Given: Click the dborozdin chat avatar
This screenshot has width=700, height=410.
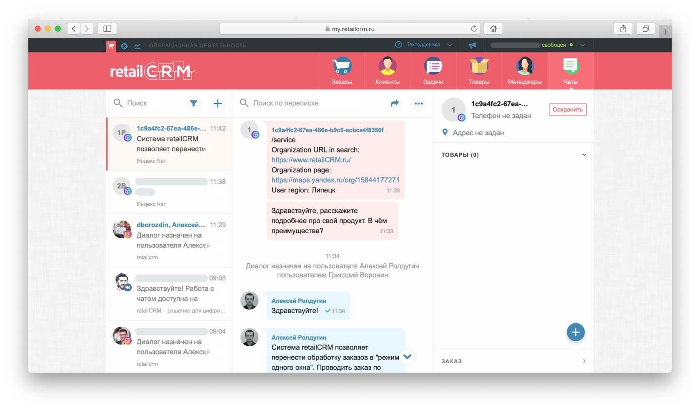Looking at the screenshot, I should click(122, 229).
